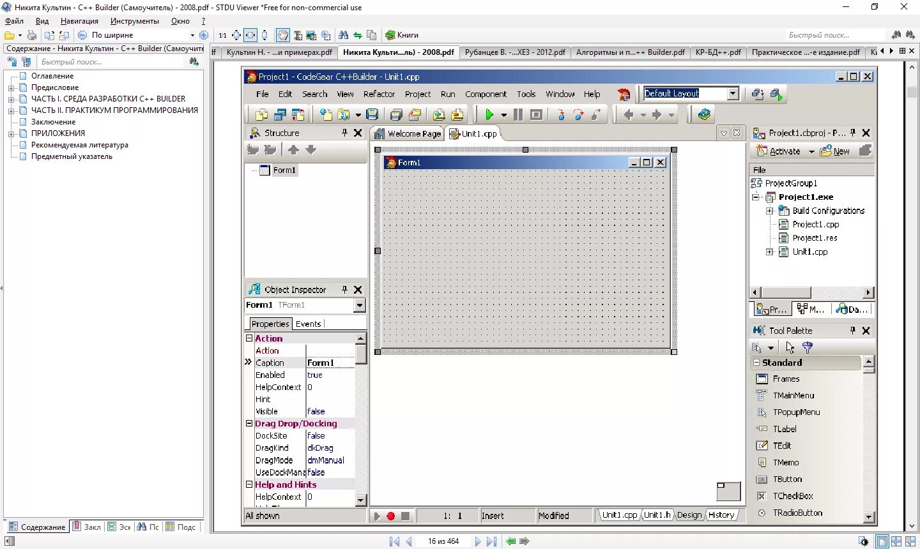Toggle fit-to-width zoom icon
The height and width of the screenshot is (549, 920).
coord(250,35)
